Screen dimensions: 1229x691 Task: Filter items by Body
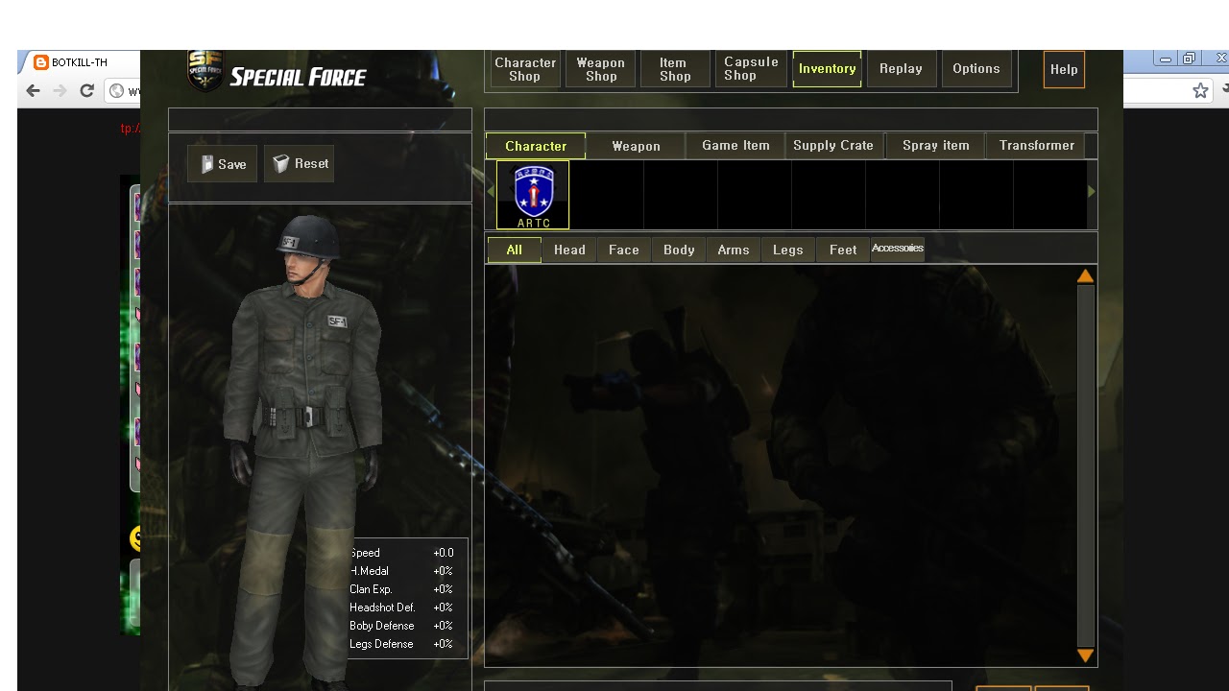pos(679,250)
